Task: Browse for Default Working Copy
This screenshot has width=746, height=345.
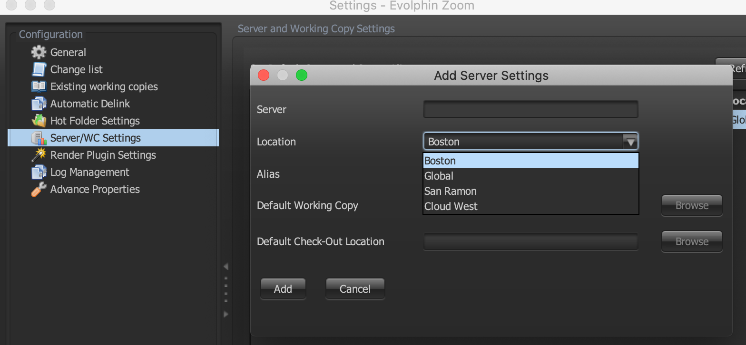Action: [x=692, y=205]
